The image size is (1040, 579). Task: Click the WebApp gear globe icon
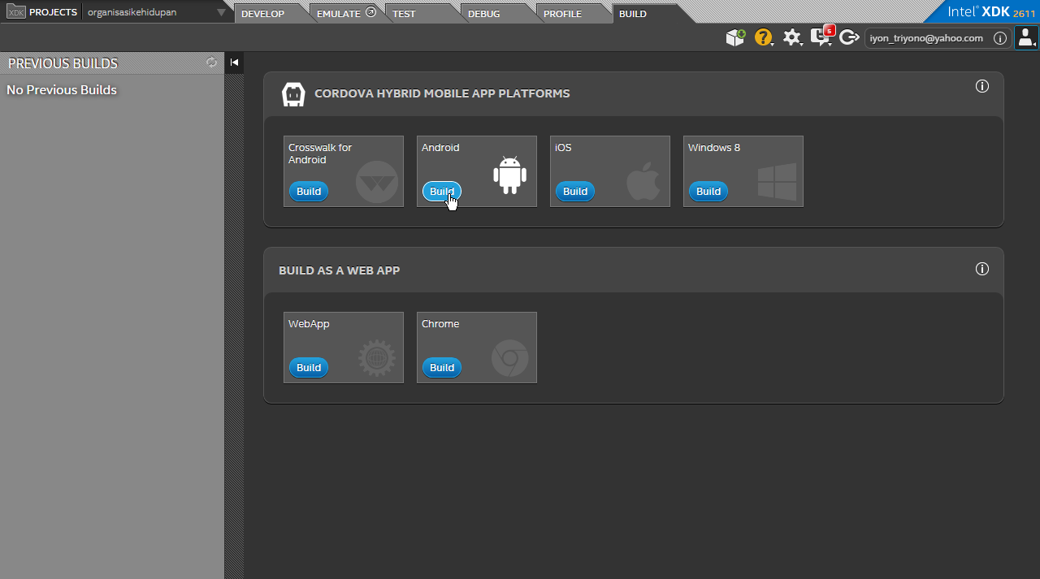(x=377, y=358)
